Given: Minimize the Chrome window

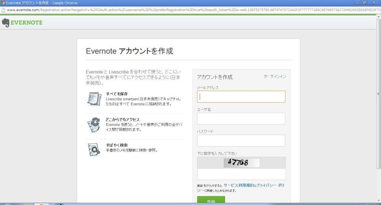Looking at the screenshot, I should [x=357, y=3].
